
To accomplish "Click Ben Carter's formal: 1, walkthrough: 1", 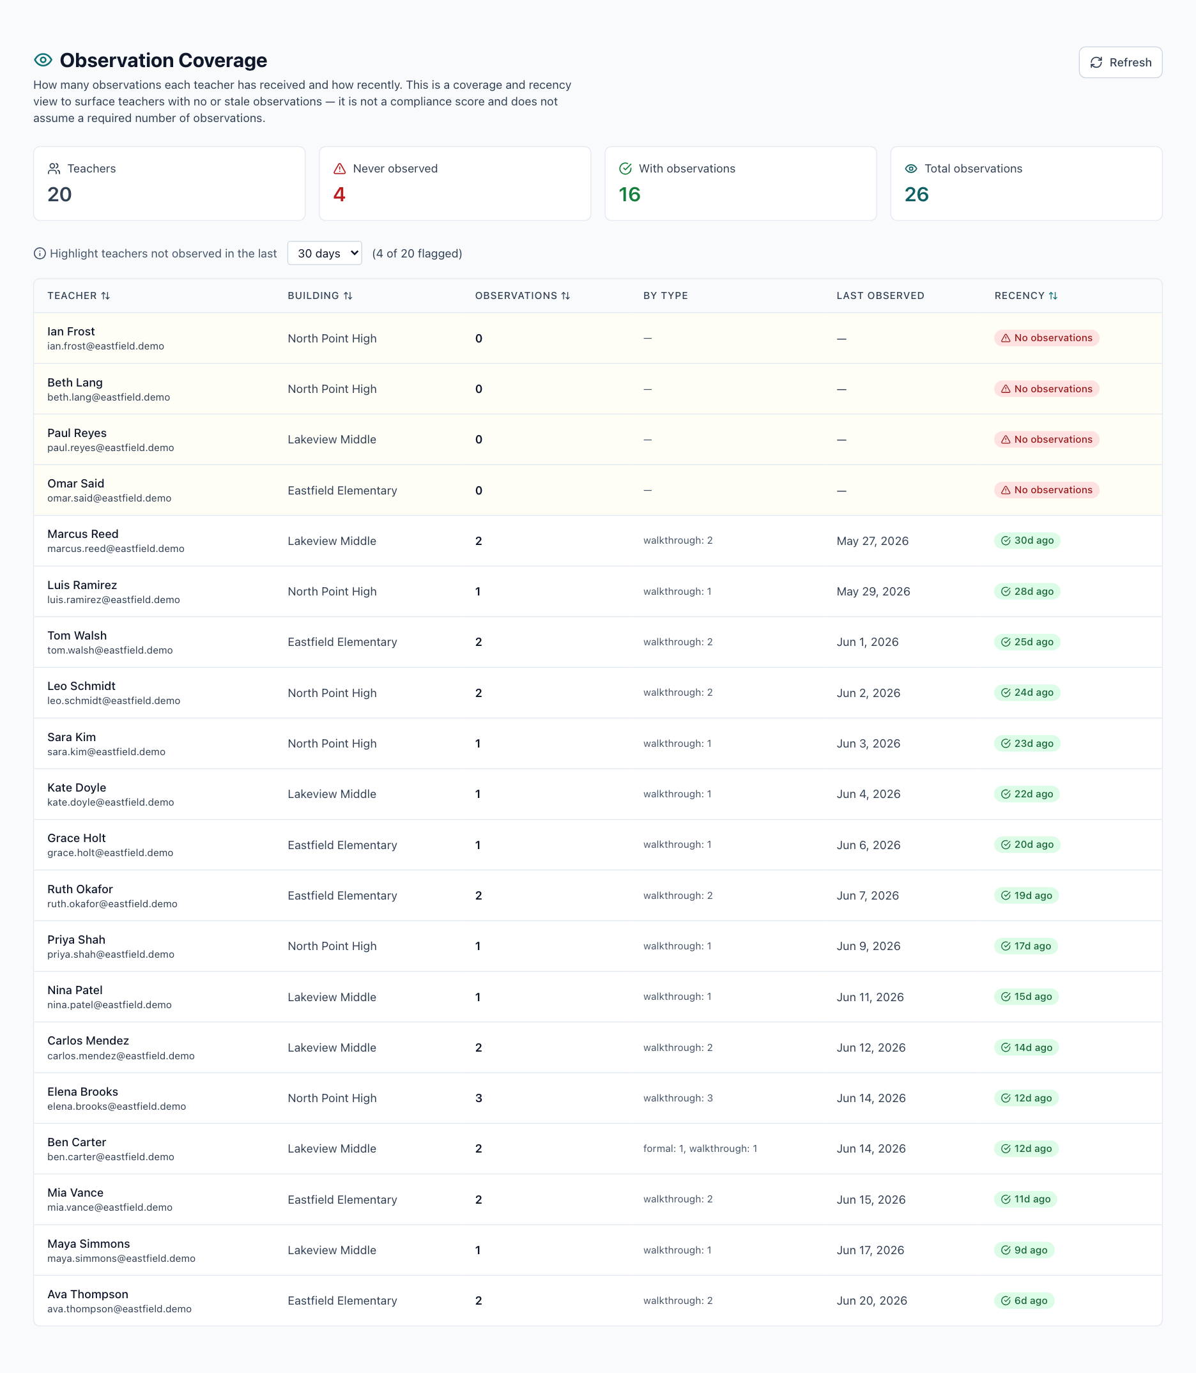I will (x=700, y=1149).
